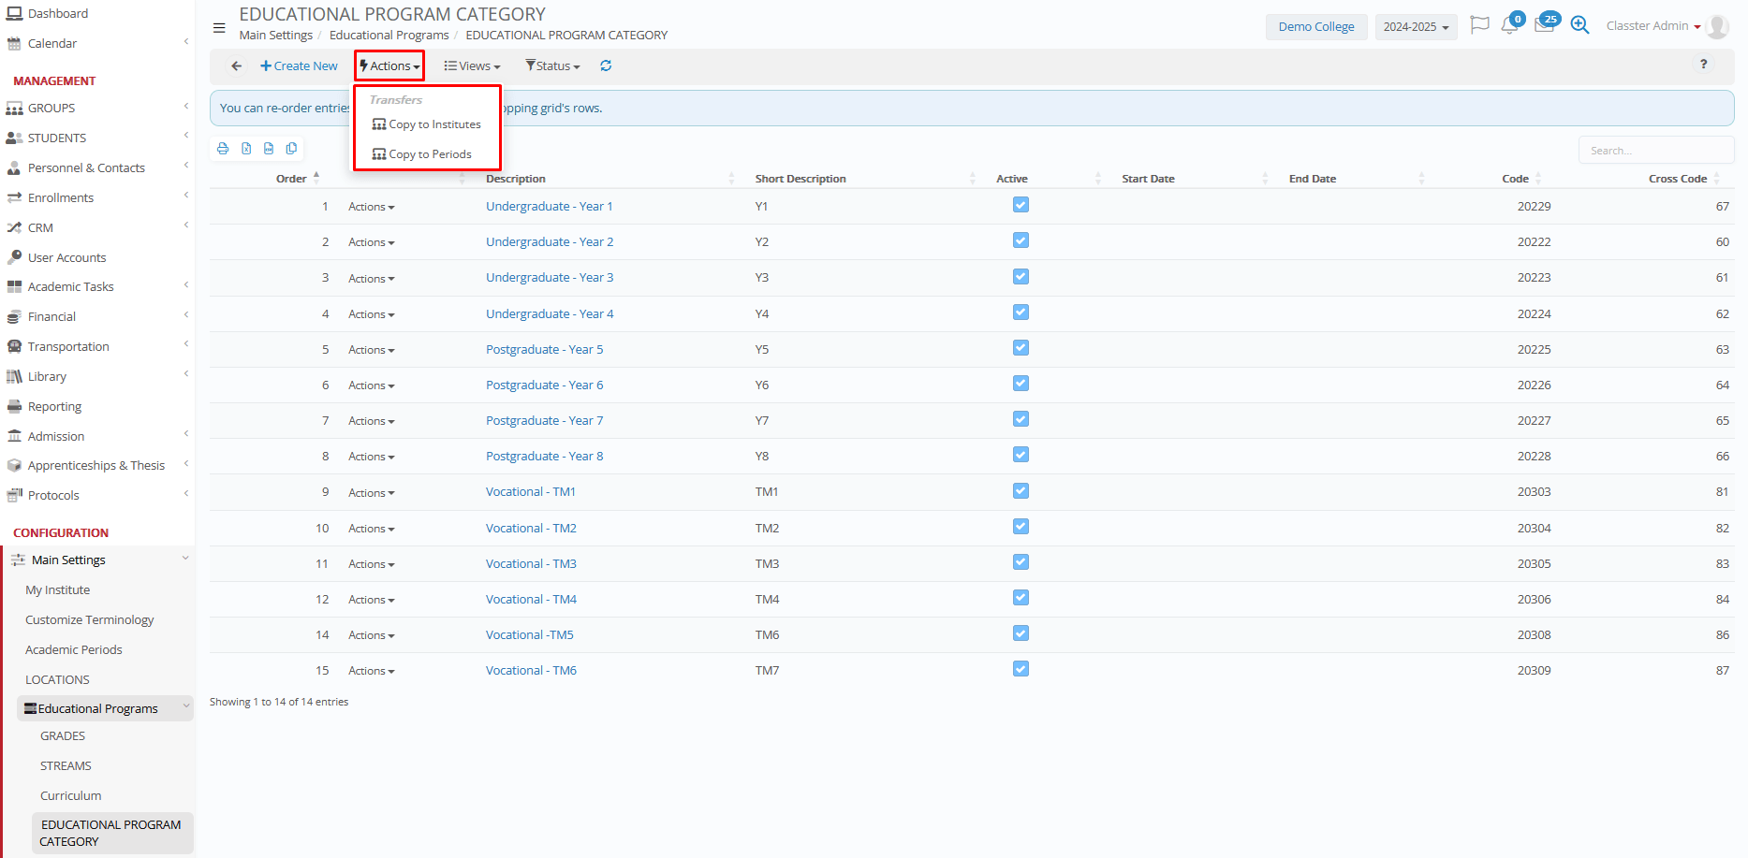Screen dimensions: 1748x858
Task: Click the copy icon above the grid
Action: point(292,149)
